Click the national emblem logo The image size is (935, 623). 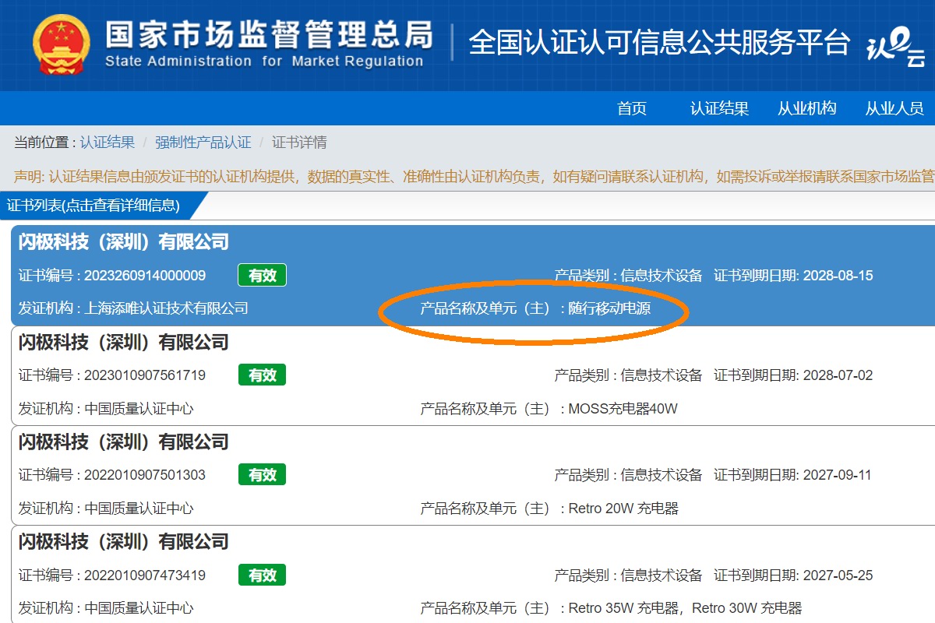(x=62, y=44)
